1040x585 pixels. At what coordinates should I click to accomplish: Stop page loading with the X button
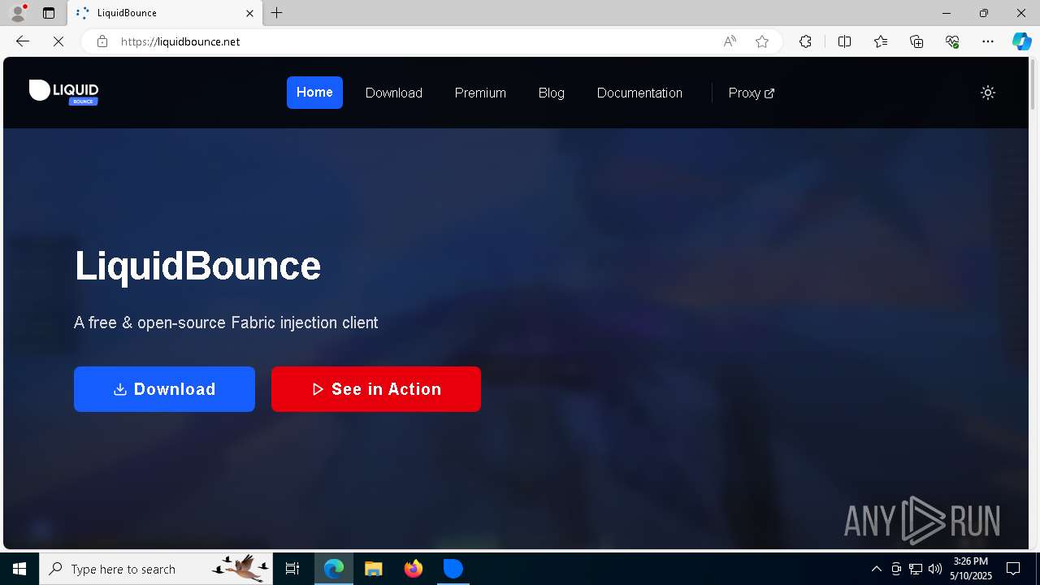point(58,41)
